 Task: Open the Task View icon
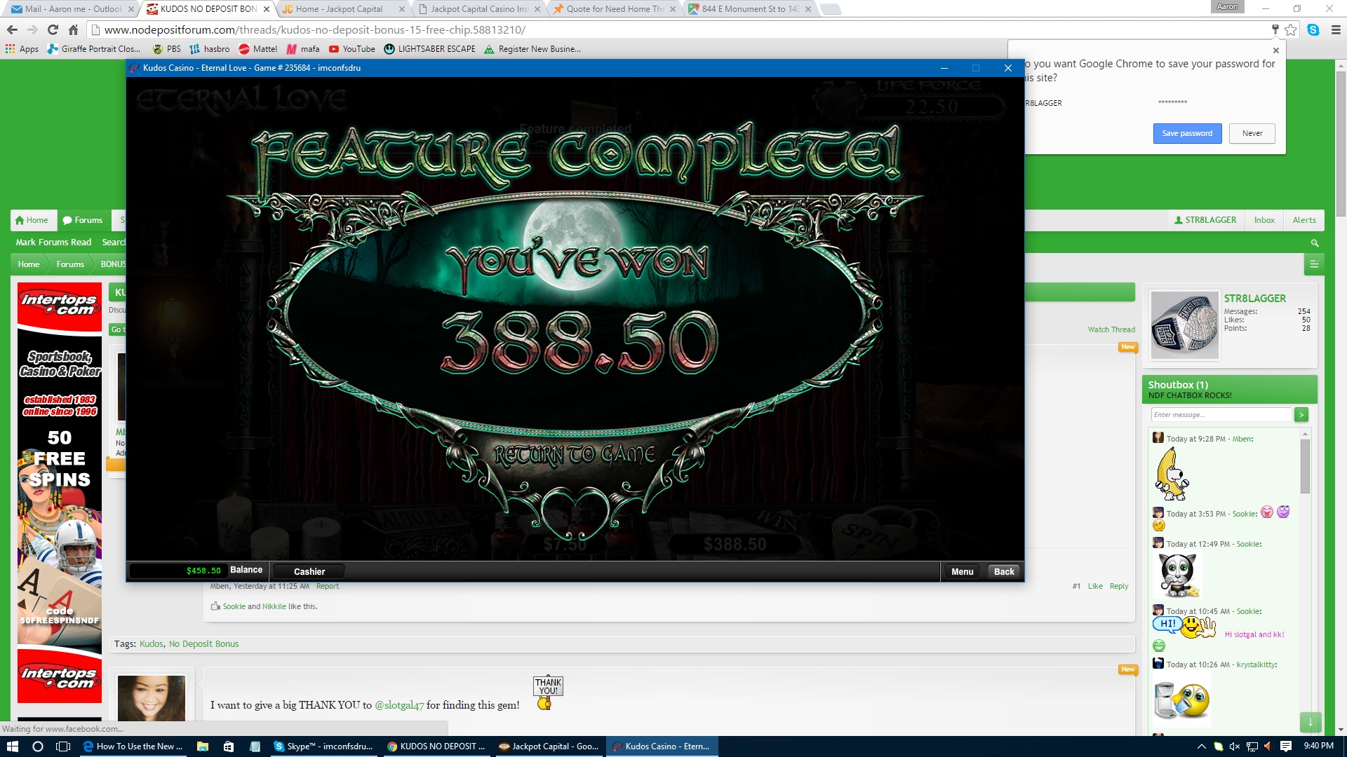tap(63, 746)
